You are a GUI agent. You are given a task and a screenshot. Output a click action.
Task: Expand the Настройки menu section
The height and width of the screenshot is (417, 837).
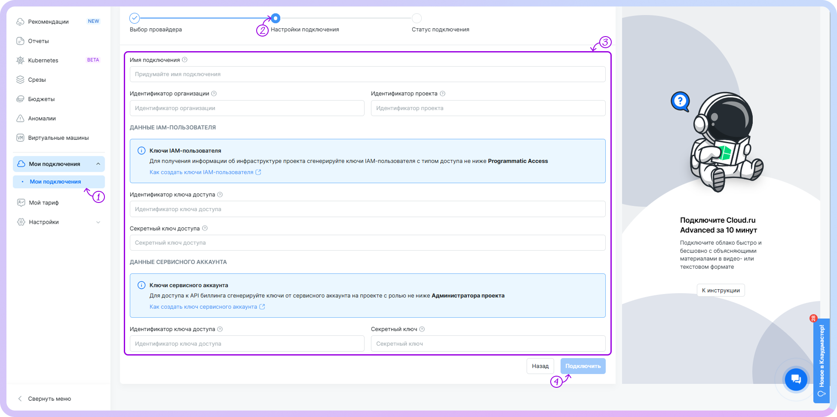pyautogui.click(x=98, y=222)
